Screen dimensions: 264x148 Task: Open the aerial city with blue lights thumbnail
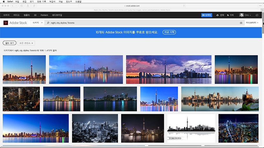click(x=238, y=128)
